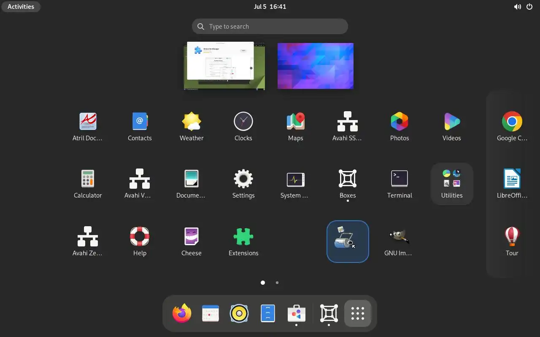This screenshot has width=540, height=337.
Task: Launch Avahi SSH Server Browser
Action: [348, 126]
